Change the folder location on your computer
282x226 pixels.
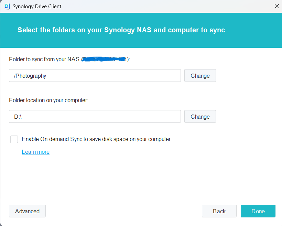[x=200, y=117]
